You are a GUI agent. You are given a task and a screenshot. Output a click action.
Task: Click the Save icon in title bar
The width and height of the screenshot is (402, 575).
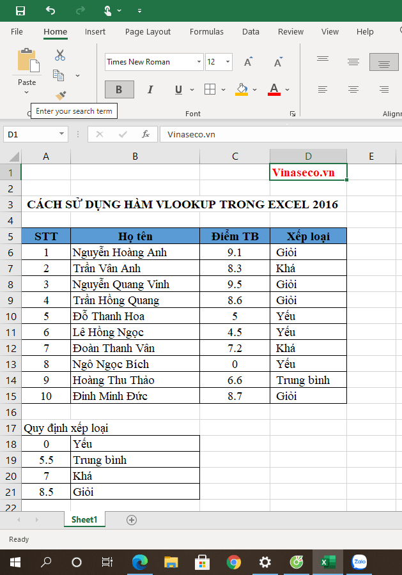(x=20, y=11)
